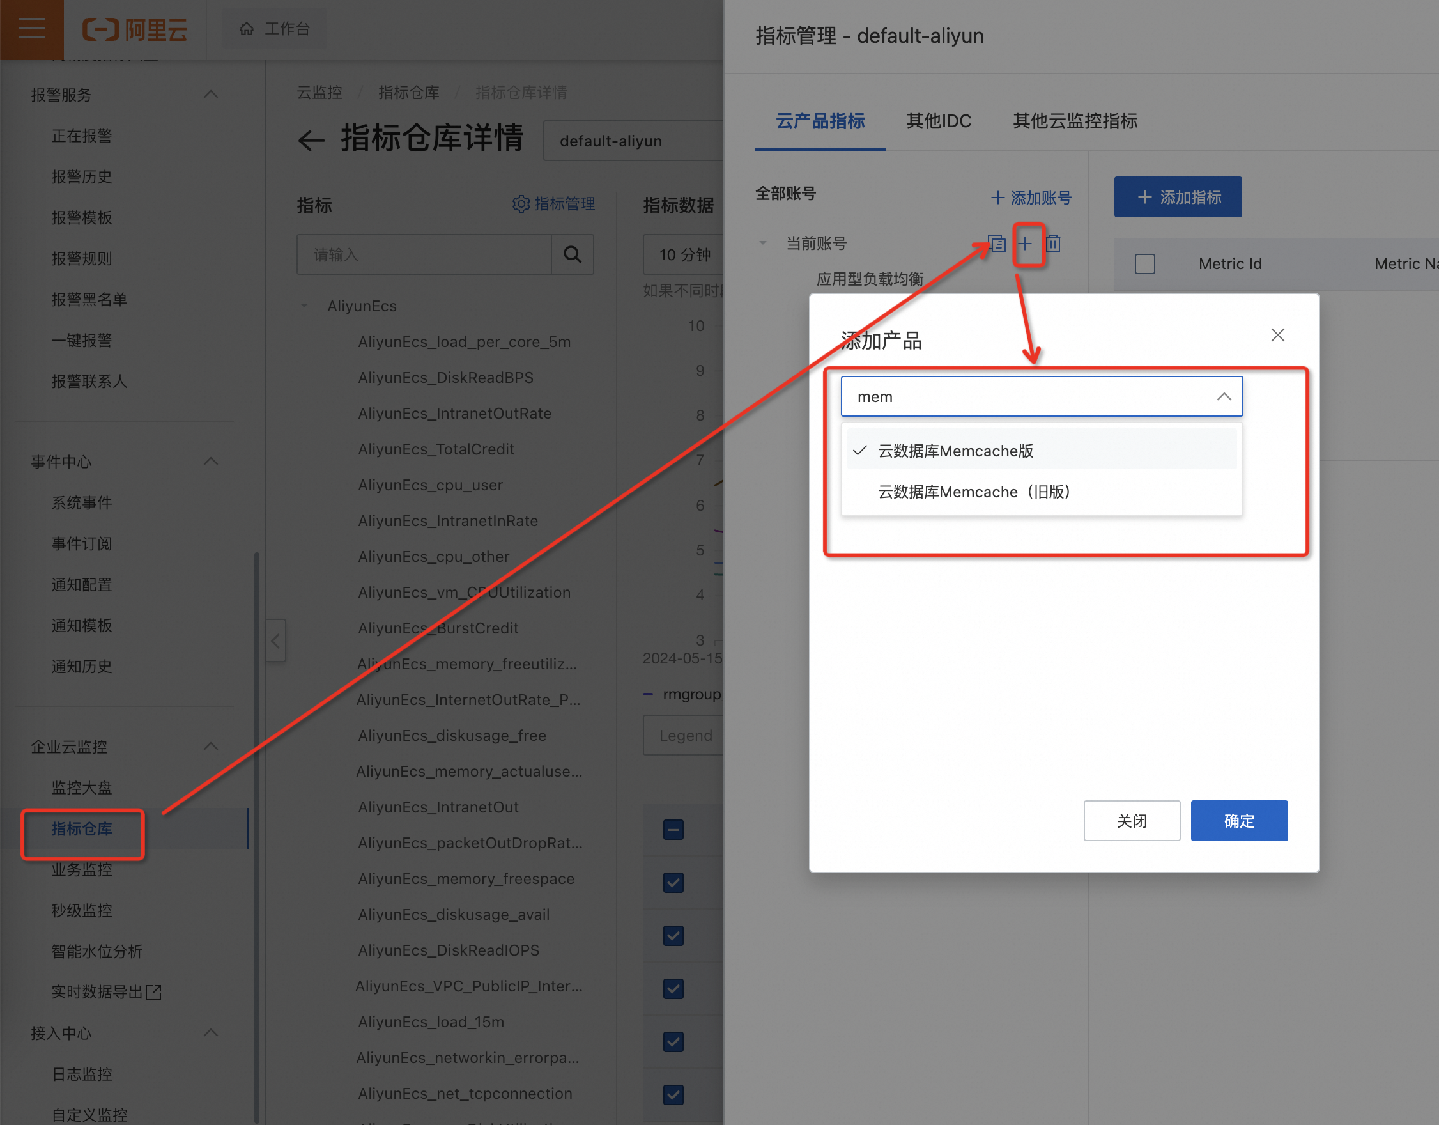Click 云监控 breadcrumb

319,92
